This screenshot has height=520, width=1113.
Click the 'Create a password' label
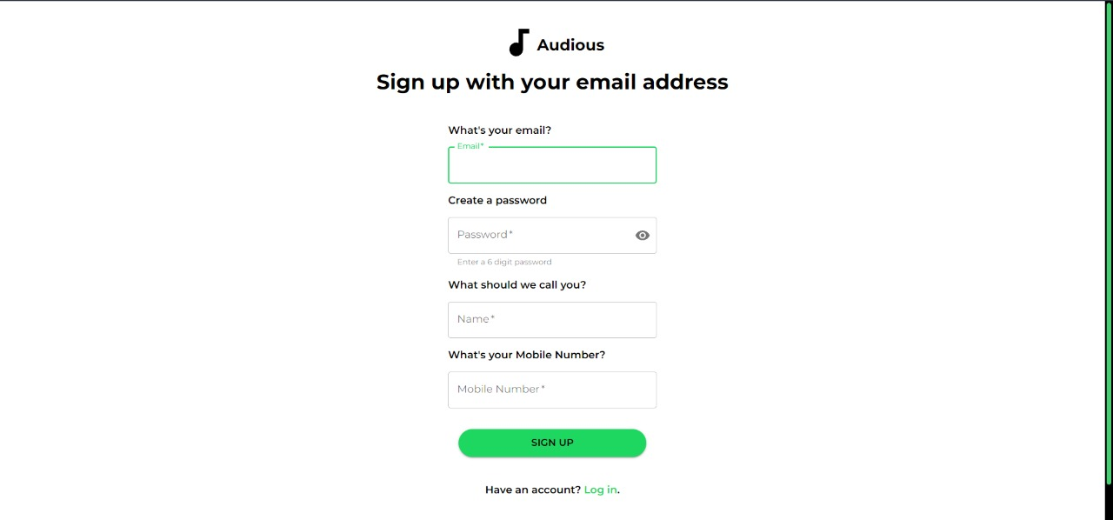[497, 200]
